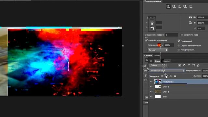Screen dimensions: 208x117
Task: Click the frame offset input field
Action: tap(171, 35)
